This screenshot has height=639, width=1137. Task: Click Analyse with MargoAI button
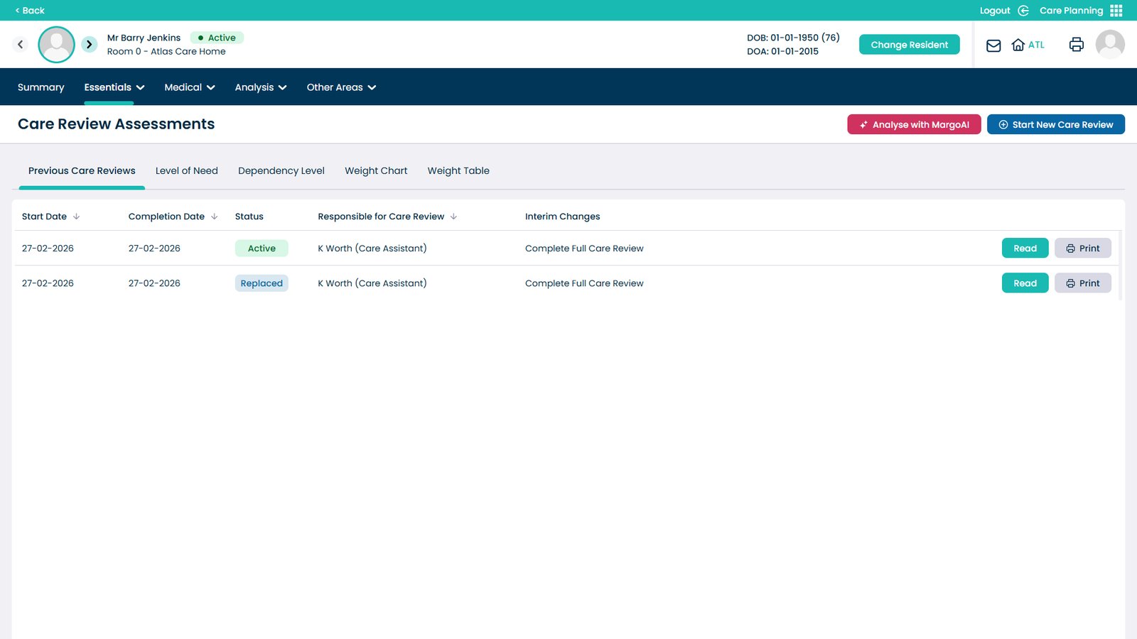coord(914,124)
